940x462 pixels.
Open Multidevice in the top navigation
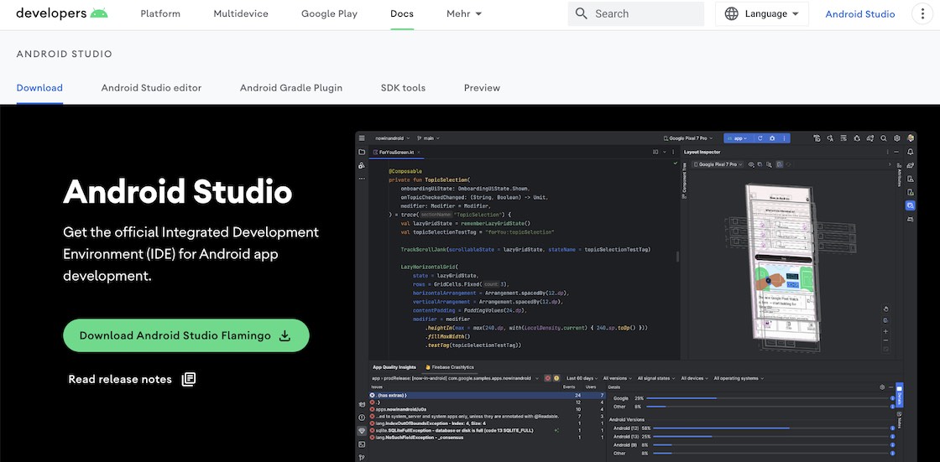[241, 13]
